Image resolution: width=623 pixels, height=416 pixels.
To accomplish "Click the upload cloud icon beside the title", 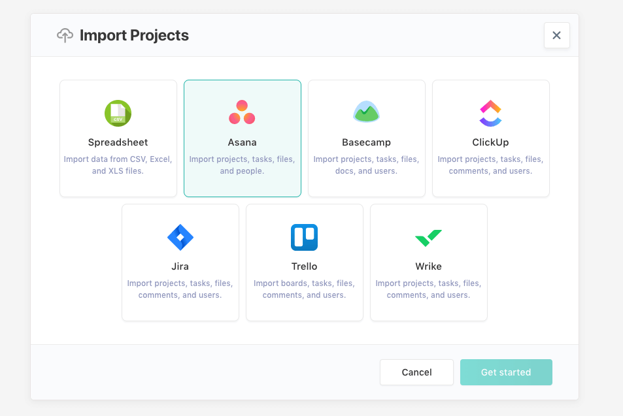I will click(x=64, y=35).
